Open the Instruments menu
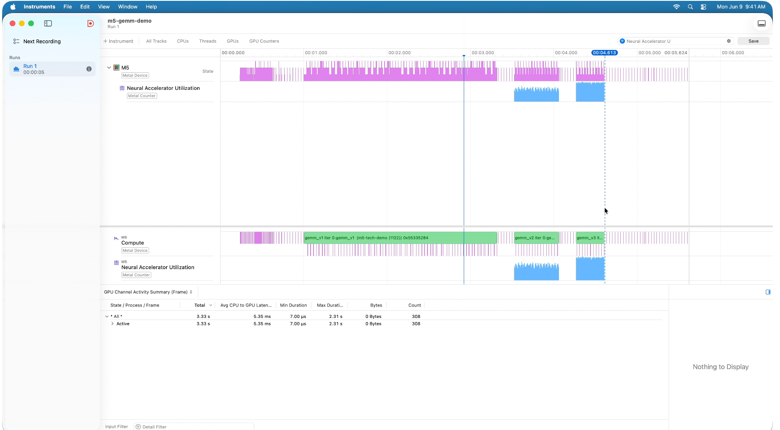 [39, 7]
